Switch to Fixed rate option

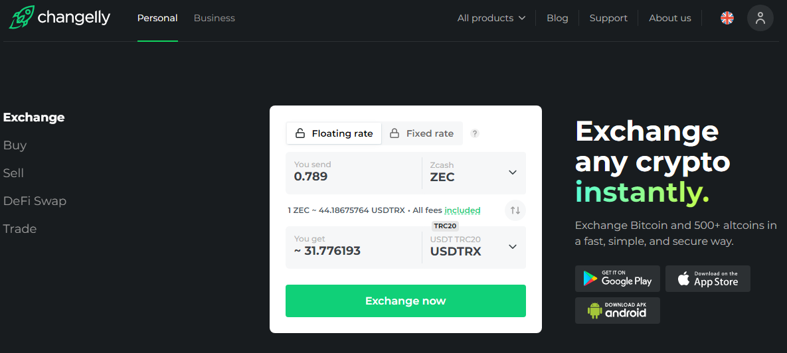point(422,133)
